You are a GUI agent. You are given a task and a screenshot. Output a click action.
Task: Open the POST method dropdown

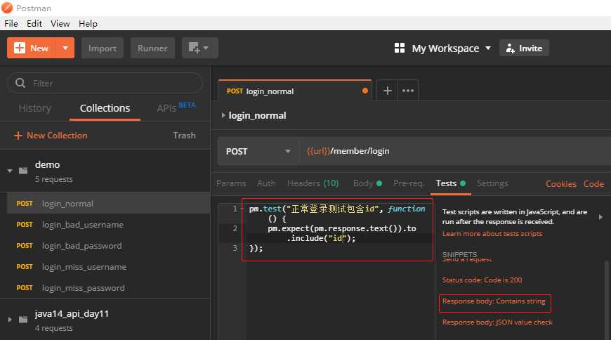point(258,151)
